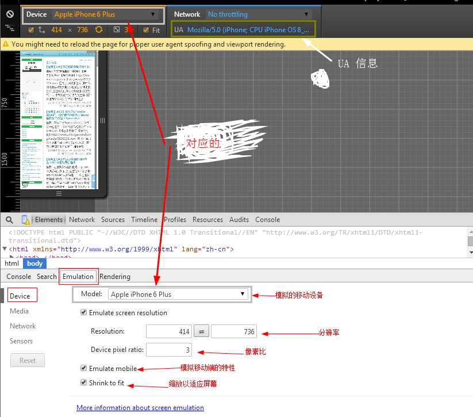Click the height value 736 in top toolbar

pyautogui.click(x=82, y=29)
